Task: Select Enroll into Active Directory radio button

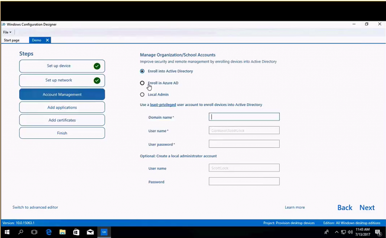Action: (x=142, y=71)
